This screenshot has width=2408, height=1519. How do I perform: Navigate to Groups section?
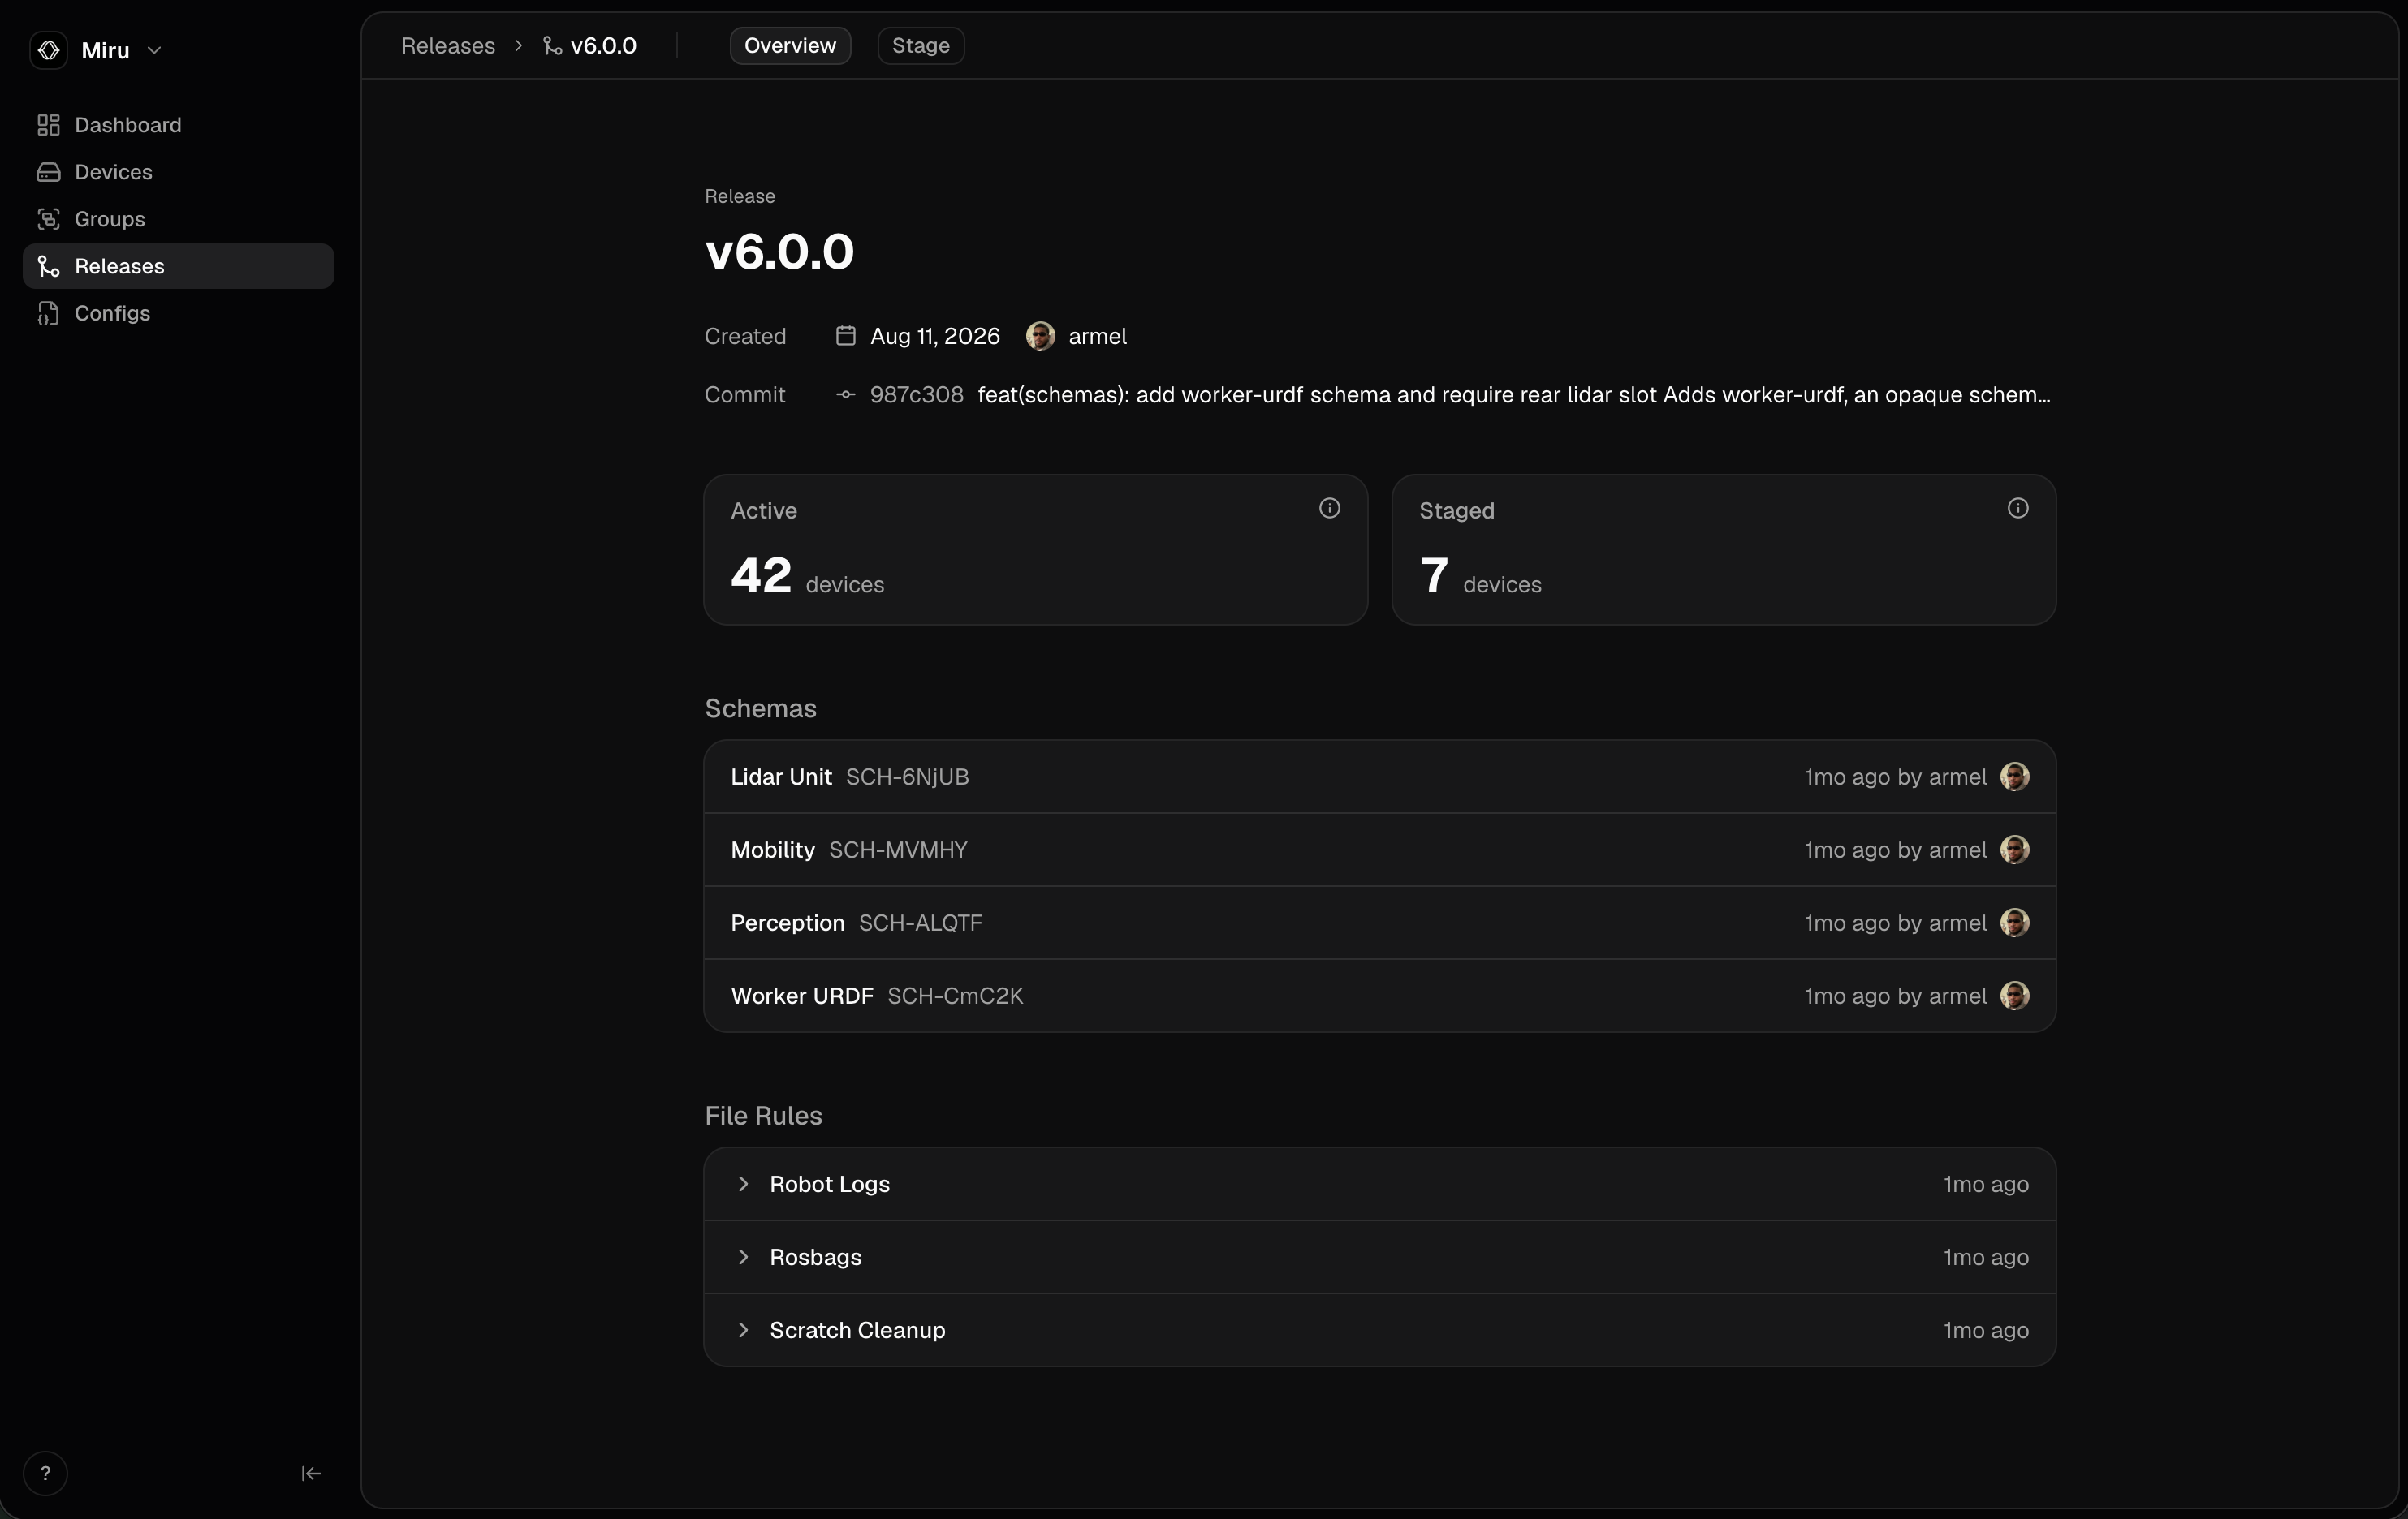click(x=178, y=219)
